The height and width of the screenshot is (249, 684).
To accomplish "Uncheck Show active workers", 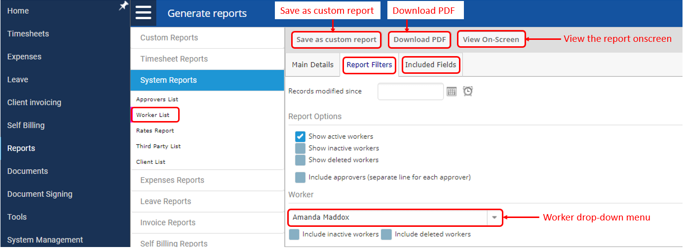I will click(300, 136).
